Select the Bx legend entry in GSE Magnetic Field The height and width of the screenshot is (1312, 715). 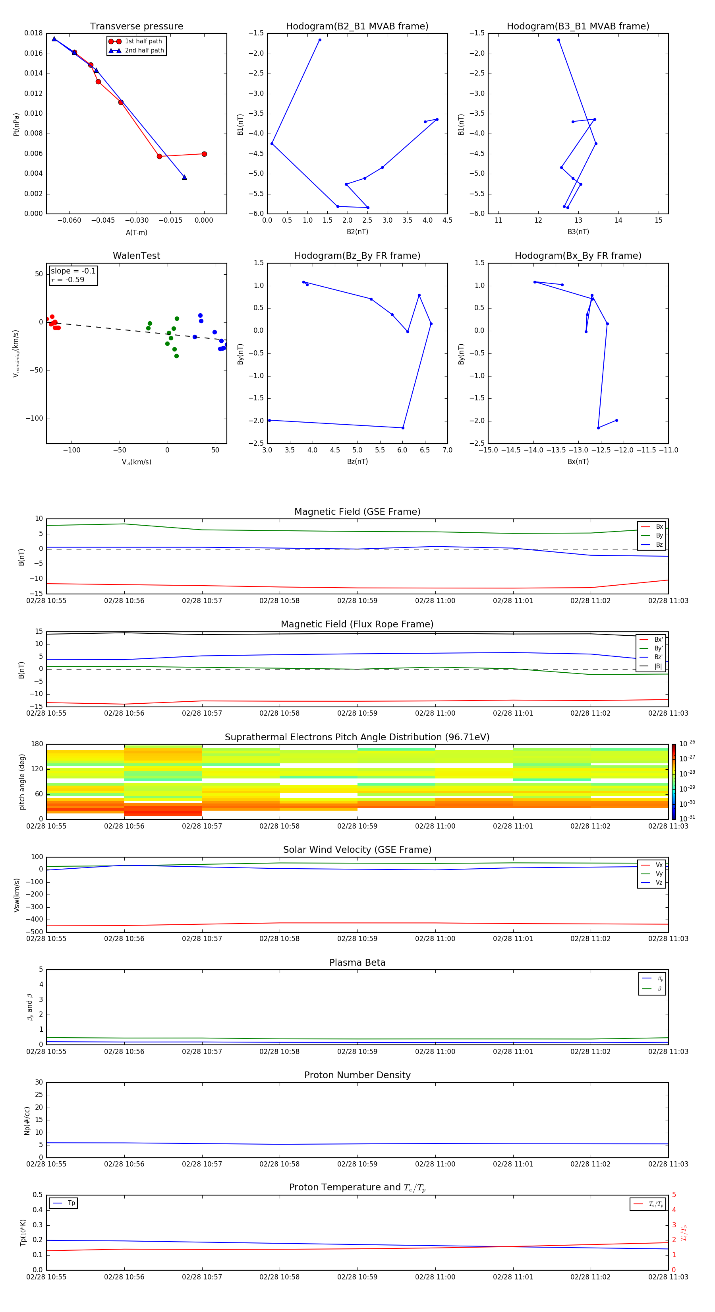click(x=652, y=527)
